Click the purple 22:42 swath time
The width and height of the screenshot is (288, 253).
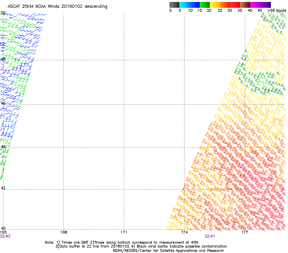click(5, 236)
